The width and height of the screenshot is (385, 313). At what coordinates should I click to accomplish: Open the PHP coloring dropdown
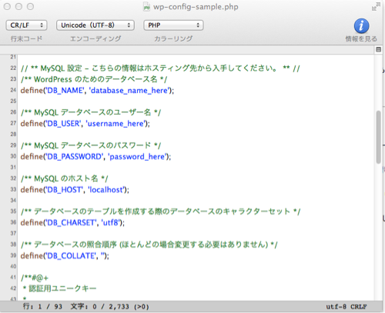173,25
